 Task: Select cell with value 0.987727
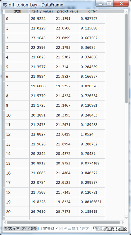[x=92, y=19]
